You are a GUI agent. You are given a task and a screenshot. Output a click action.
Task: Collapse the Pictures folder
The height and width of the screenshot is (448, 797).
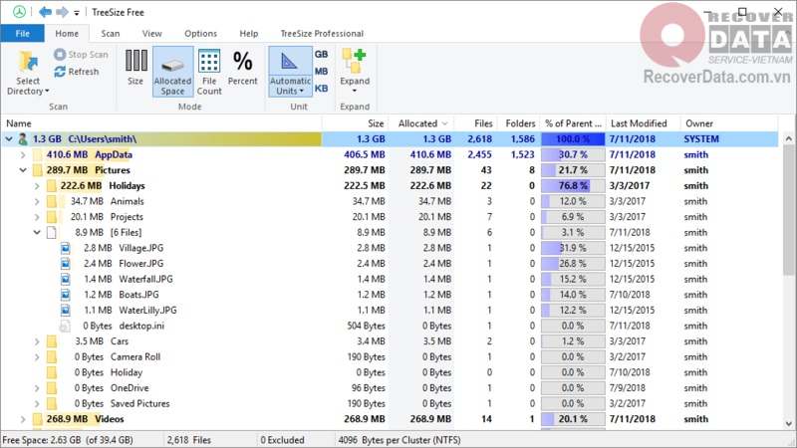[x=23, y=170]
